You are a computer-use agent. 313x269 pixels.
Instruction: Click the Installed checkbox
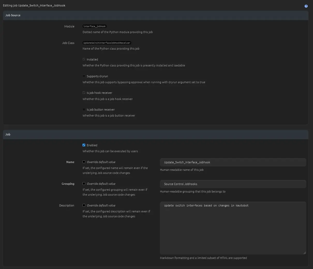tap(84, 59)
